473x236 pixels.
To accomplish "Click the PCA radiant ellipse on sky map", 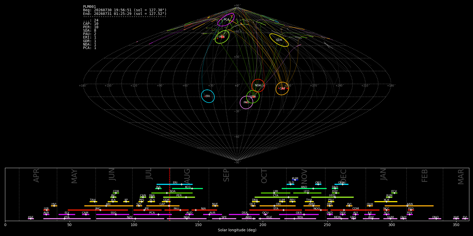I will (x=226, y=20).
